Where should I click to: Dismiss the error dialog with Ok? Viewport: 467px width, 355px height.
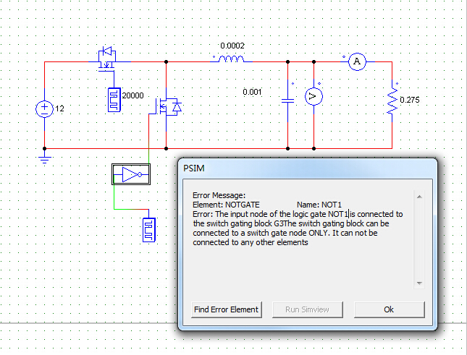(x=389, y=309)
